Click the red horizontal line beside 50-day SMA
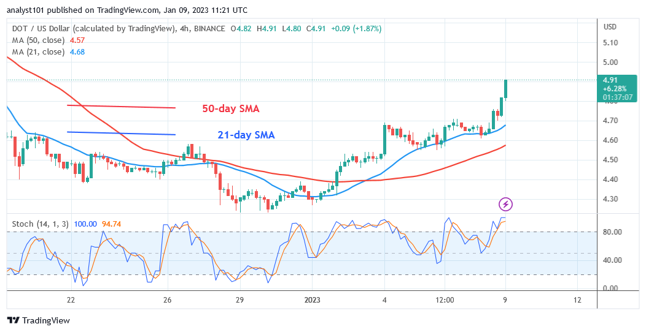646x332 pixels. coord(121,107)
